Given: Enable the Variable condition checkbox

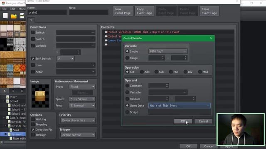Looking at the screenshot, I should point(33,46).
